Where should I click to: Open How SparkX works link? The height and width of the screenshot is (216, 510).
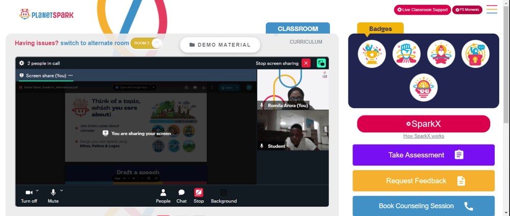(423, 136)
